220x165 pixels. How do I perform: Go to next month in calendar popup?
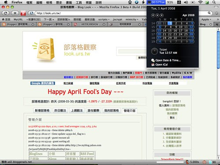[x=161, y=15]
